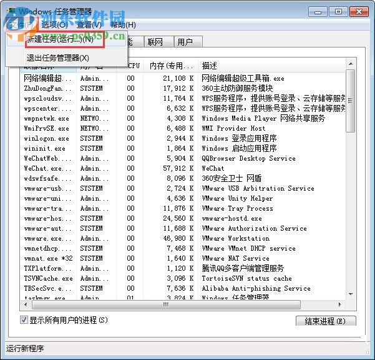Select the winlogon.exe process row
The image size is (375, 360).
pyautogui.click(x=183, y=139)
